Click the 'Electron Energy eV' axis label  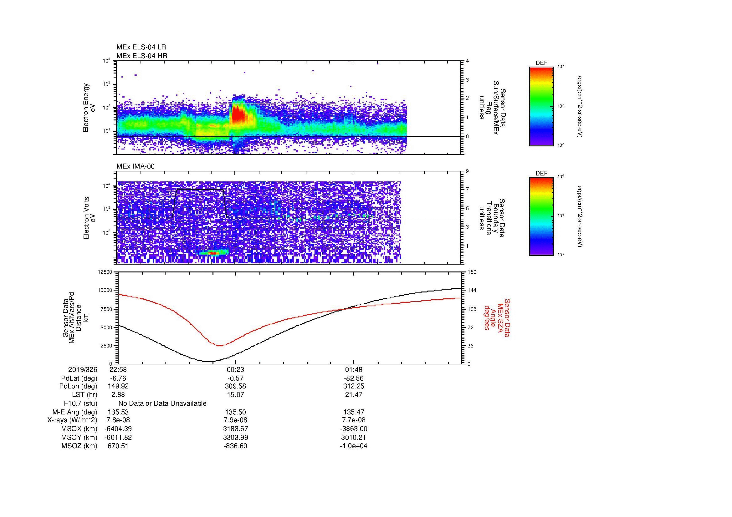click(x=89, y=108)
